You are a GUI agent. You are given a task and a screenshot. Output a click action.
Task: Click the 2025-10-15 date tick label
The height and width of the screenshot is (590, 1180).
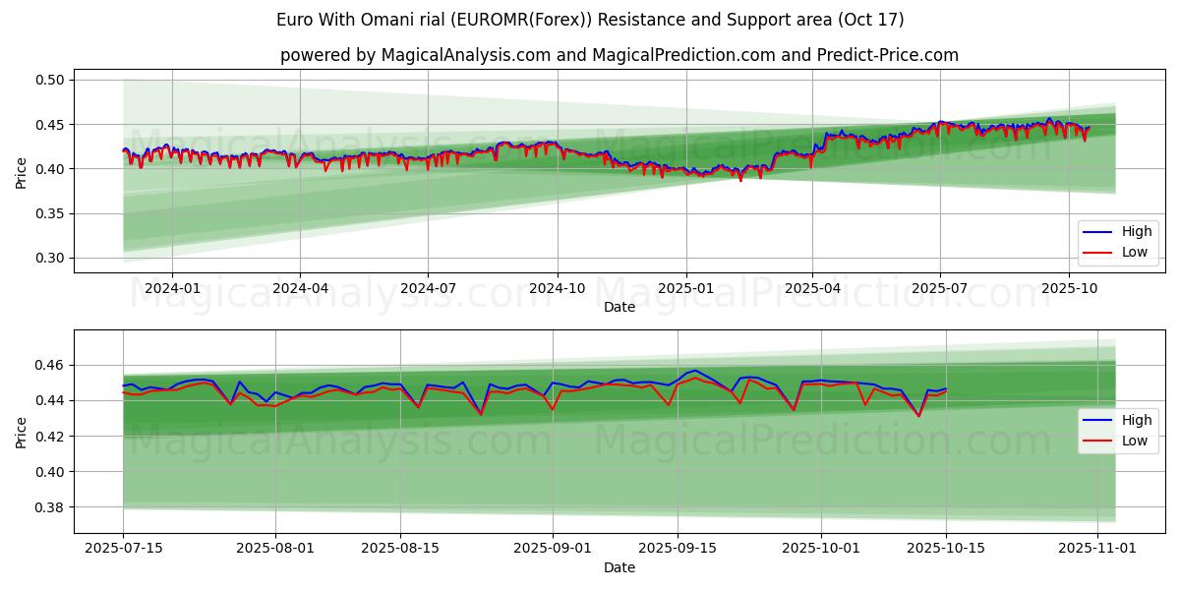click(x=946, y=549)
